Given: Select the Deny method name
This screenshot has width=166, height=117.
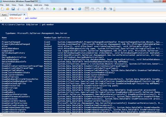Looking at the screenshot, I should (4, 55).
